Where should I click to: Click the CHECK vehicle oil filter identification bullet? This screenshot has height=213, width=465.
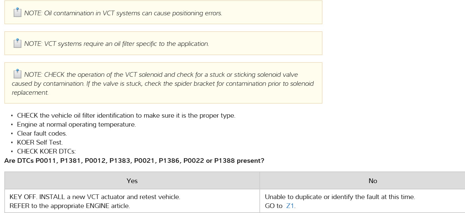coord(126,116)
